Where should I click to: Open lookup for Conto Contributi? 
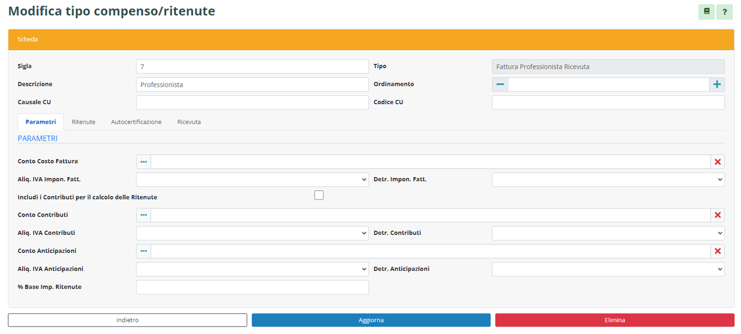(x=143, y=215)
